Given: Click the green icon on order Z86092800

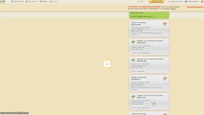Looking at the screenshot, I should 133,42.
